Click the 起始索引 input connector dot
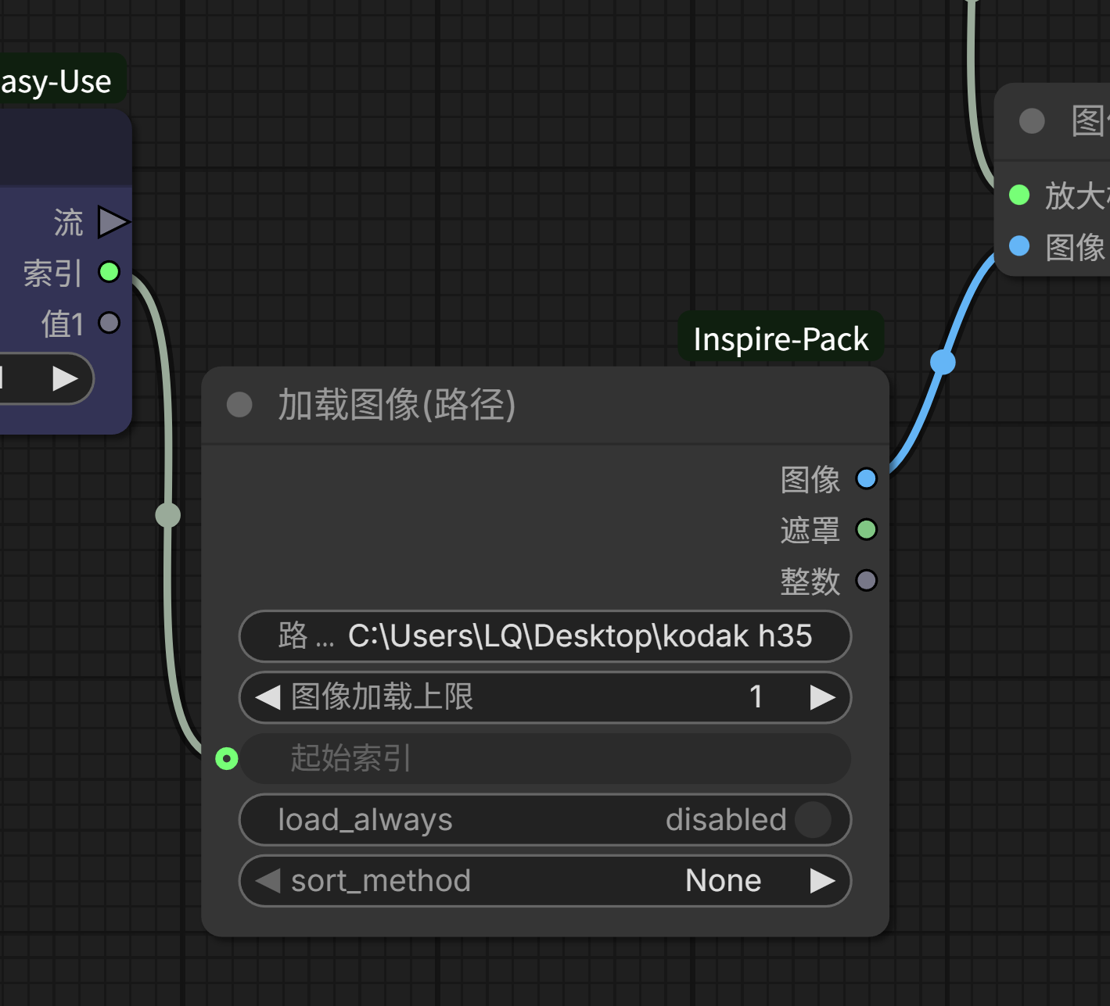This screenshot has width=1110, height=1006. pos(227,758)
